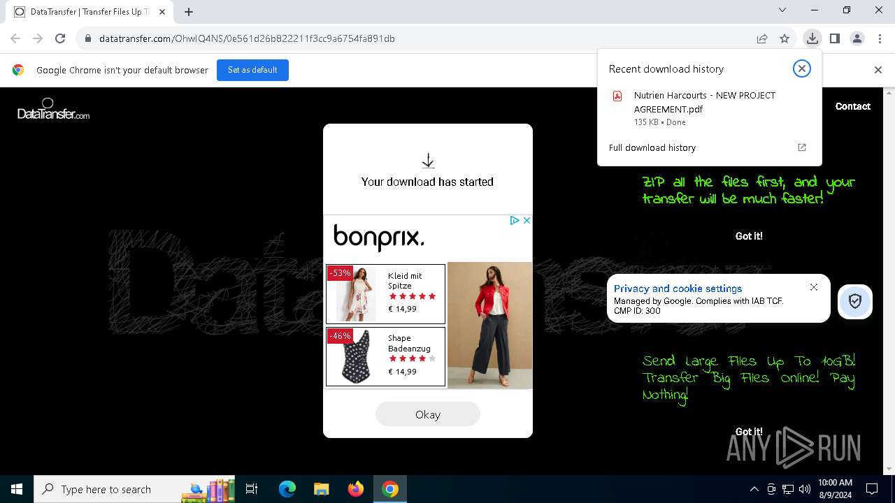Click Got it under the ZIP tip

[x=749, y=236]
